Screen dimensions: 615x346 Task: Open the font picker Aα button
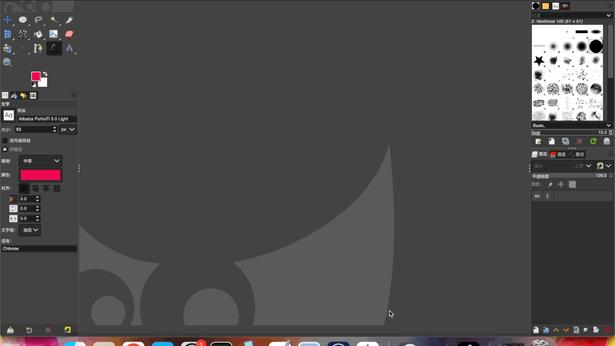[x=9, y=115]
